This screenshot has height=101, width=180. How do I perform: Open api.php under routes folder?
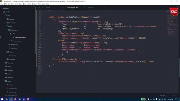pos(11,85)
